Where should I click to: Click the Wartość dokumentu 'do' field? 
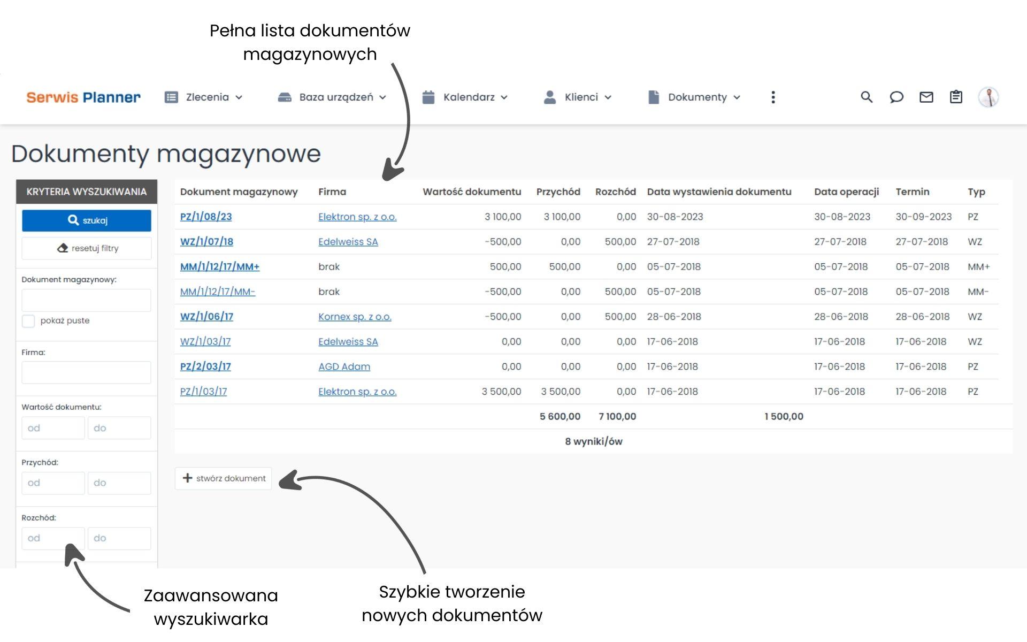pyautogui.click(x=119, y=428)
